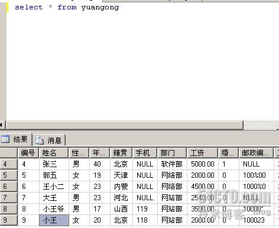Select the 婚... column header
Image resolution: width=279 pixels, height=228 pixels.
pyautogui.click(x=228, y=153)
